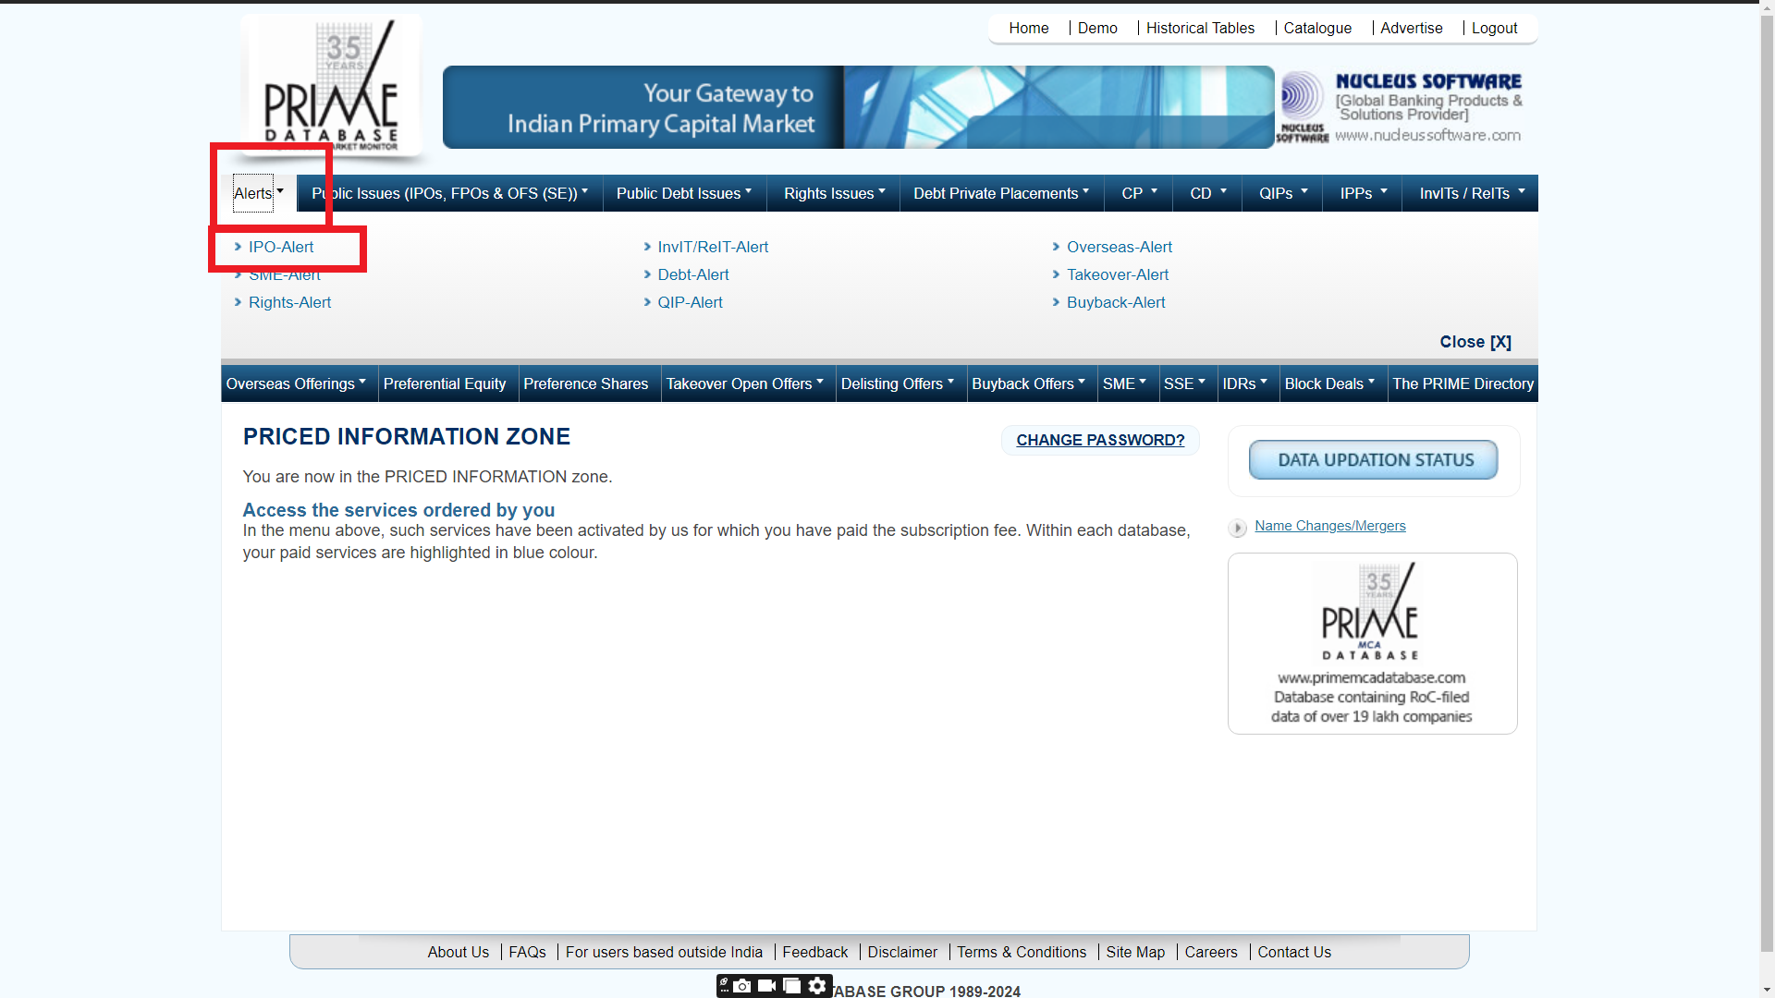Click the DATA UPDATION STATUS button
This screenshot has width=1775, height=998.
coord(1374,459)
